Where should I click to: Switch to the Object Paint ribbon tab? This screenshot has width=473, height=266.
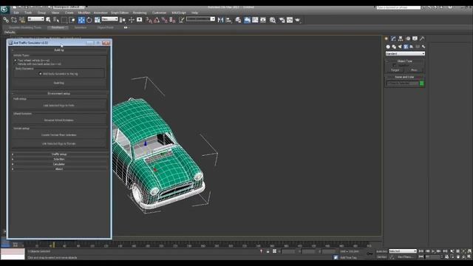(105, 27)
